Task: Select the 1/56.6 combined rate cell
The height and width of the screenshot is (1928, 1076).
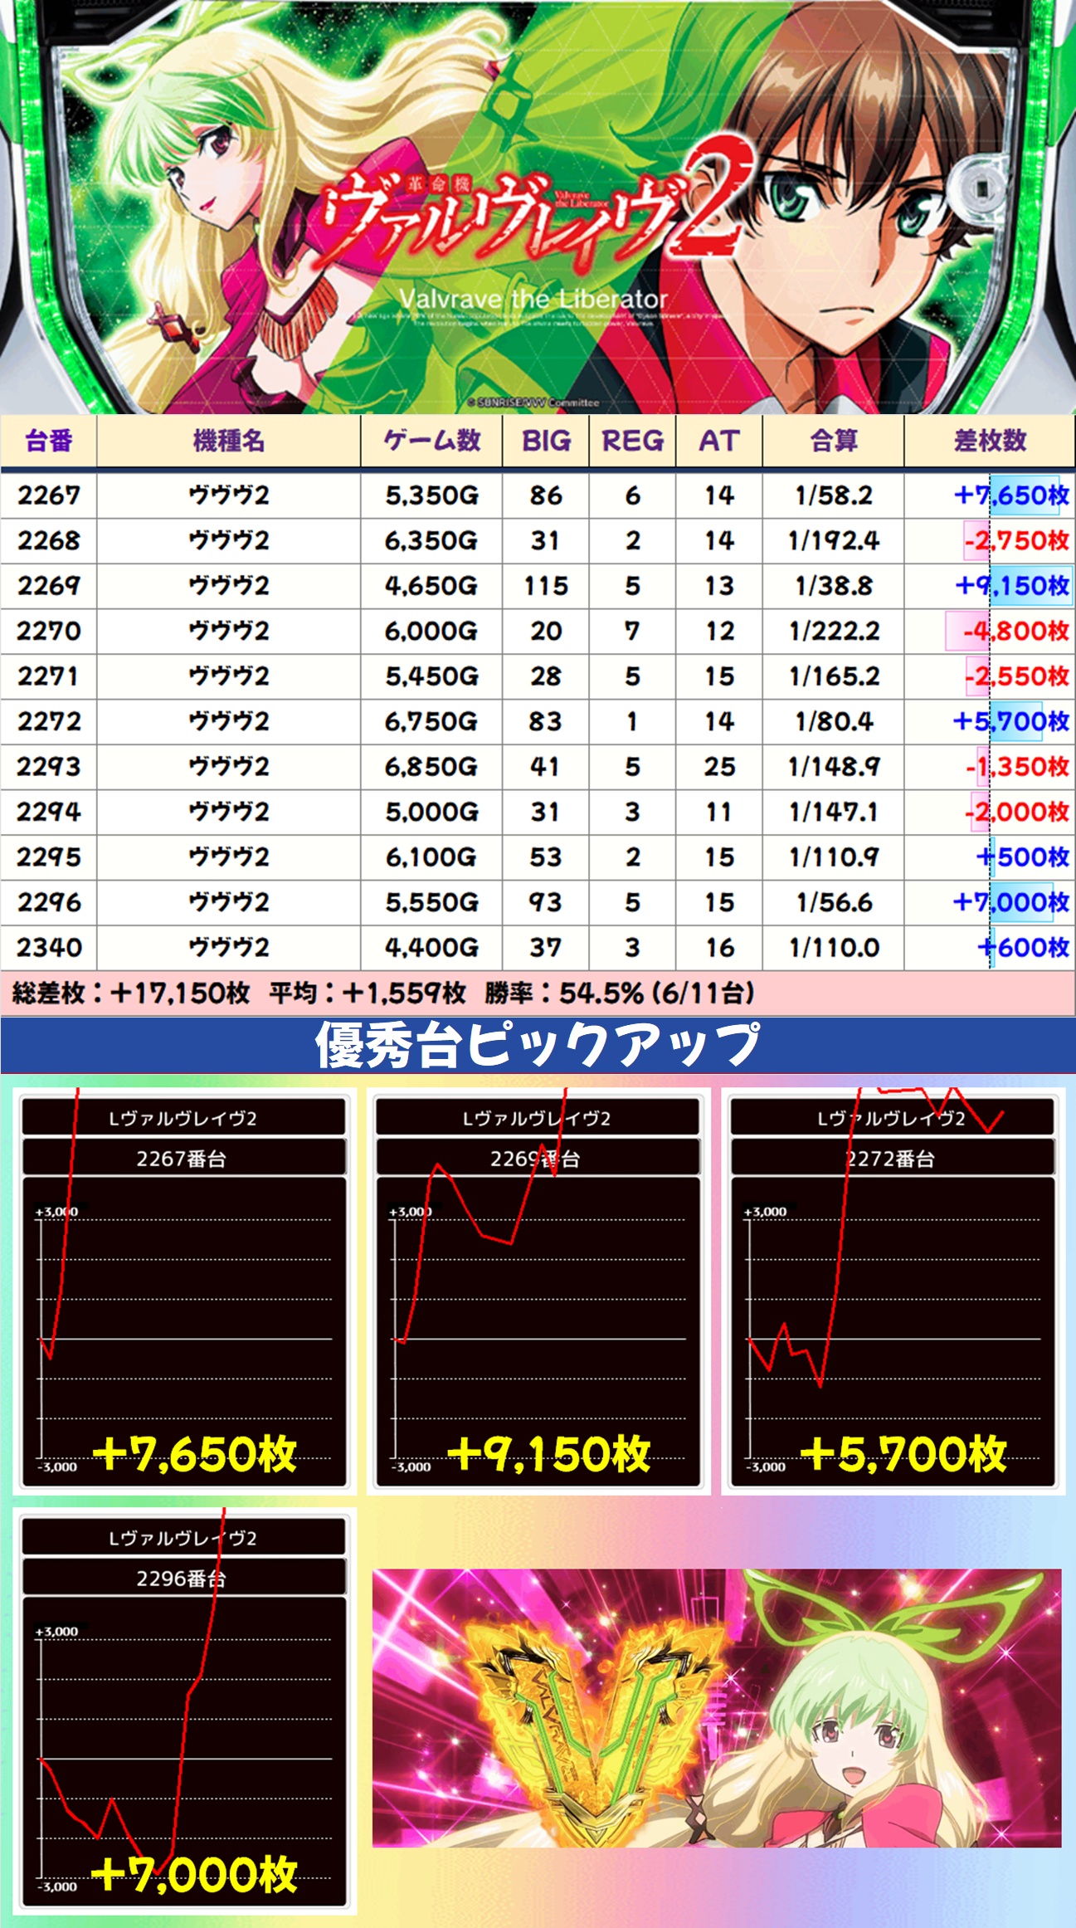Action: click(834, 902)
